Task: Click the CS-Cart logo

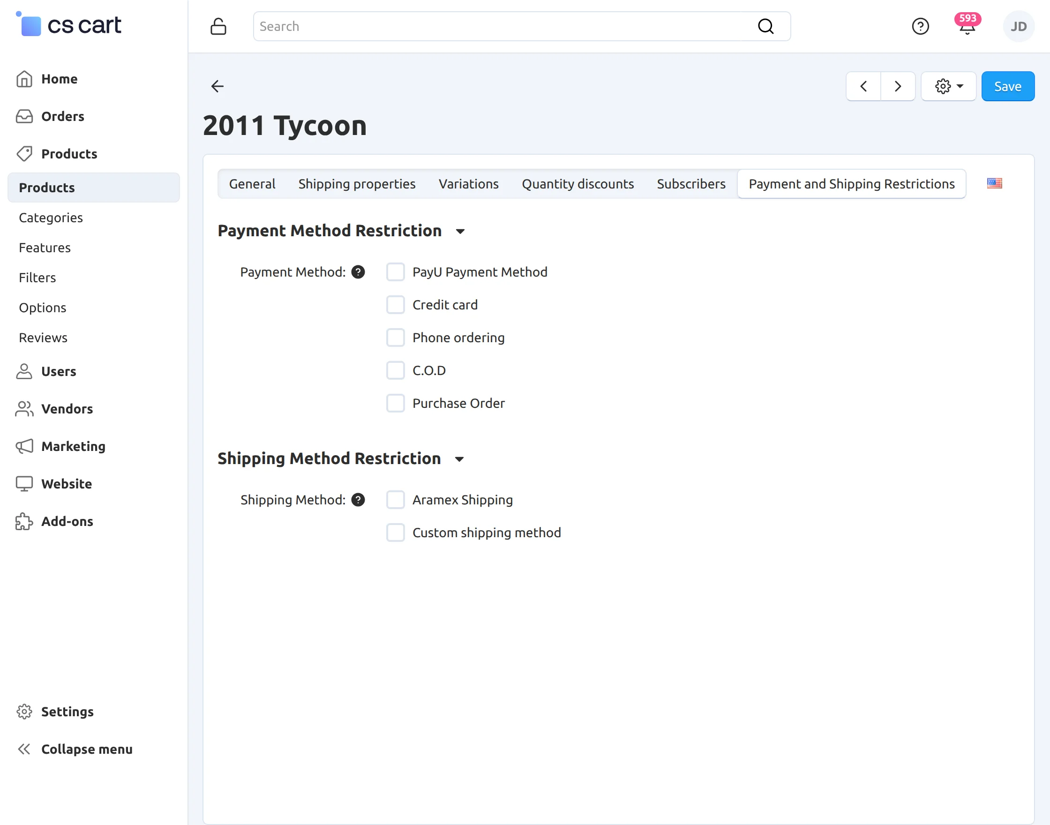Action: (x=68, y=24)
